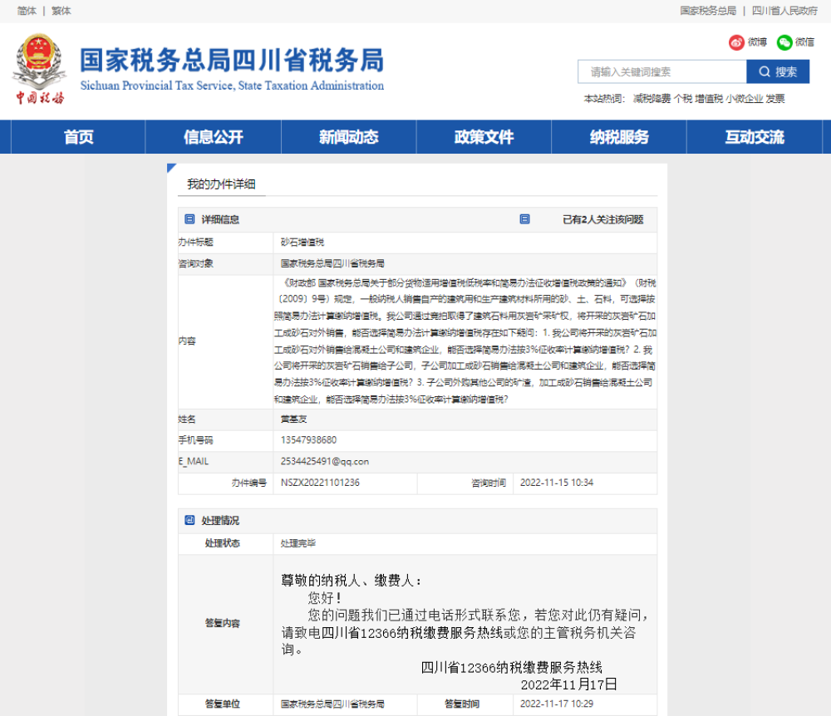
Task: Click the national emblem tax logo
Action: pyautogui.click(x=39, y=69)
